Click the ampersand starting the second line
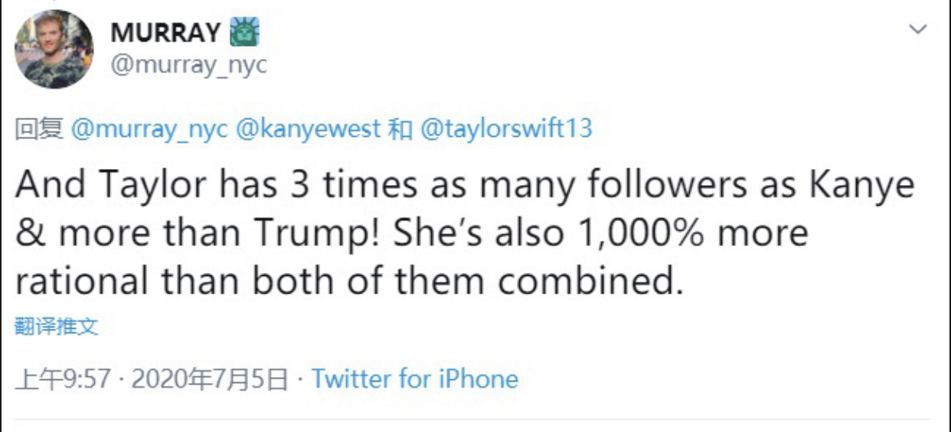Image resolution: width=951 pixels, height=432 pixels. tap(31, 232)
